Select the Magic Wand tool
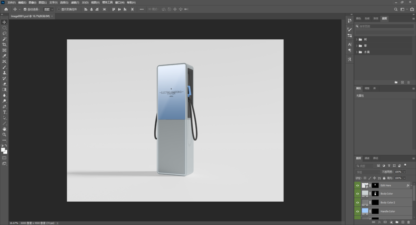Screen dimensions: 416x225 (4, 39)
